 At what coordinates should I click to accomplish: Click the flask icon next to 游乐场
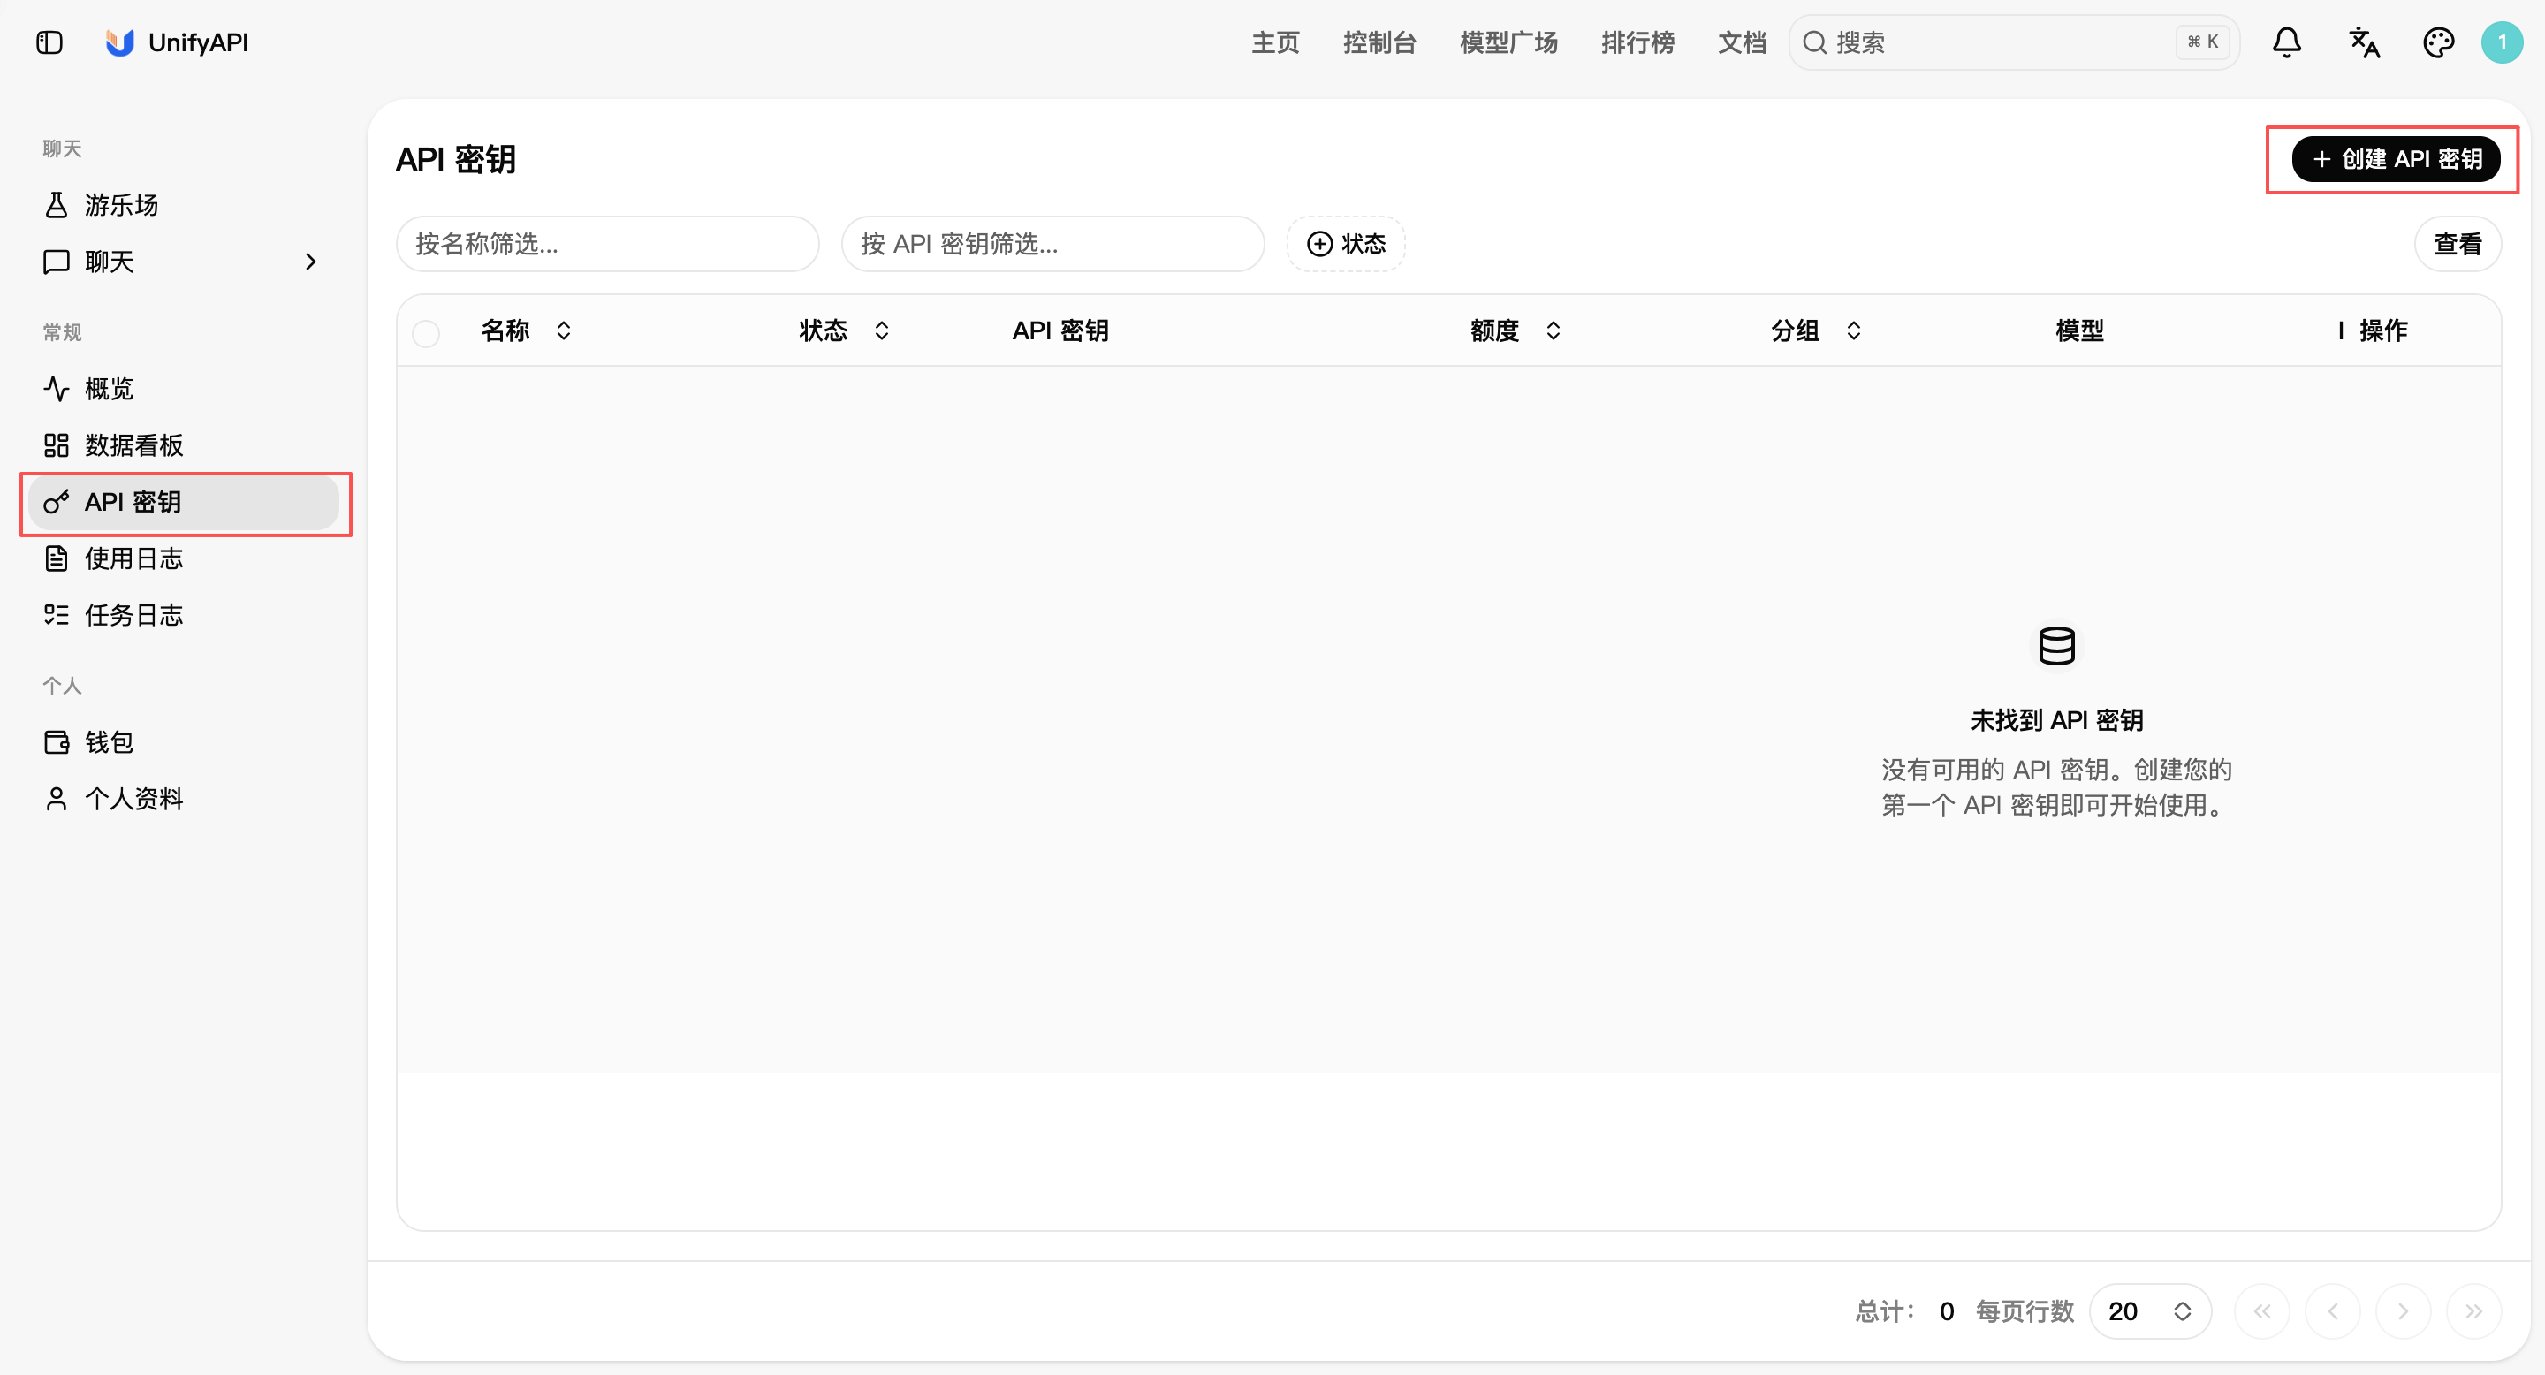tap(57, 204)
